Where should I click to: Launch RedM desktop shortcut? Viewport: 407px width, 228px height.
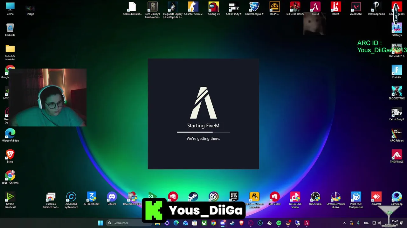coord(336,9)
